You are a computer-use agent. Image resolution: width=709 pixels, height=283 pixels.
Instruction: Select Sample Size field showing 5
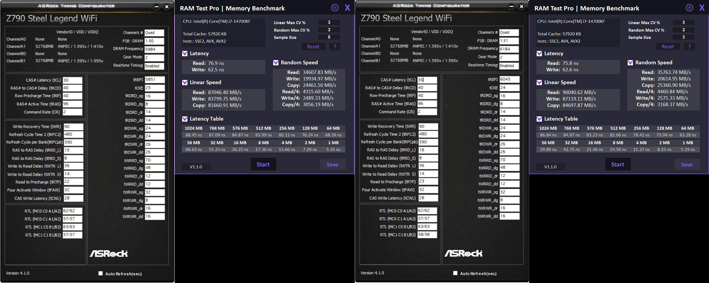329,37
